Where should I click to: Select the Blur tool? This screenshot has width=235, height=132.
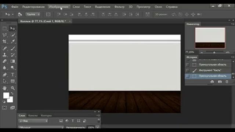(x=4, y=67)
